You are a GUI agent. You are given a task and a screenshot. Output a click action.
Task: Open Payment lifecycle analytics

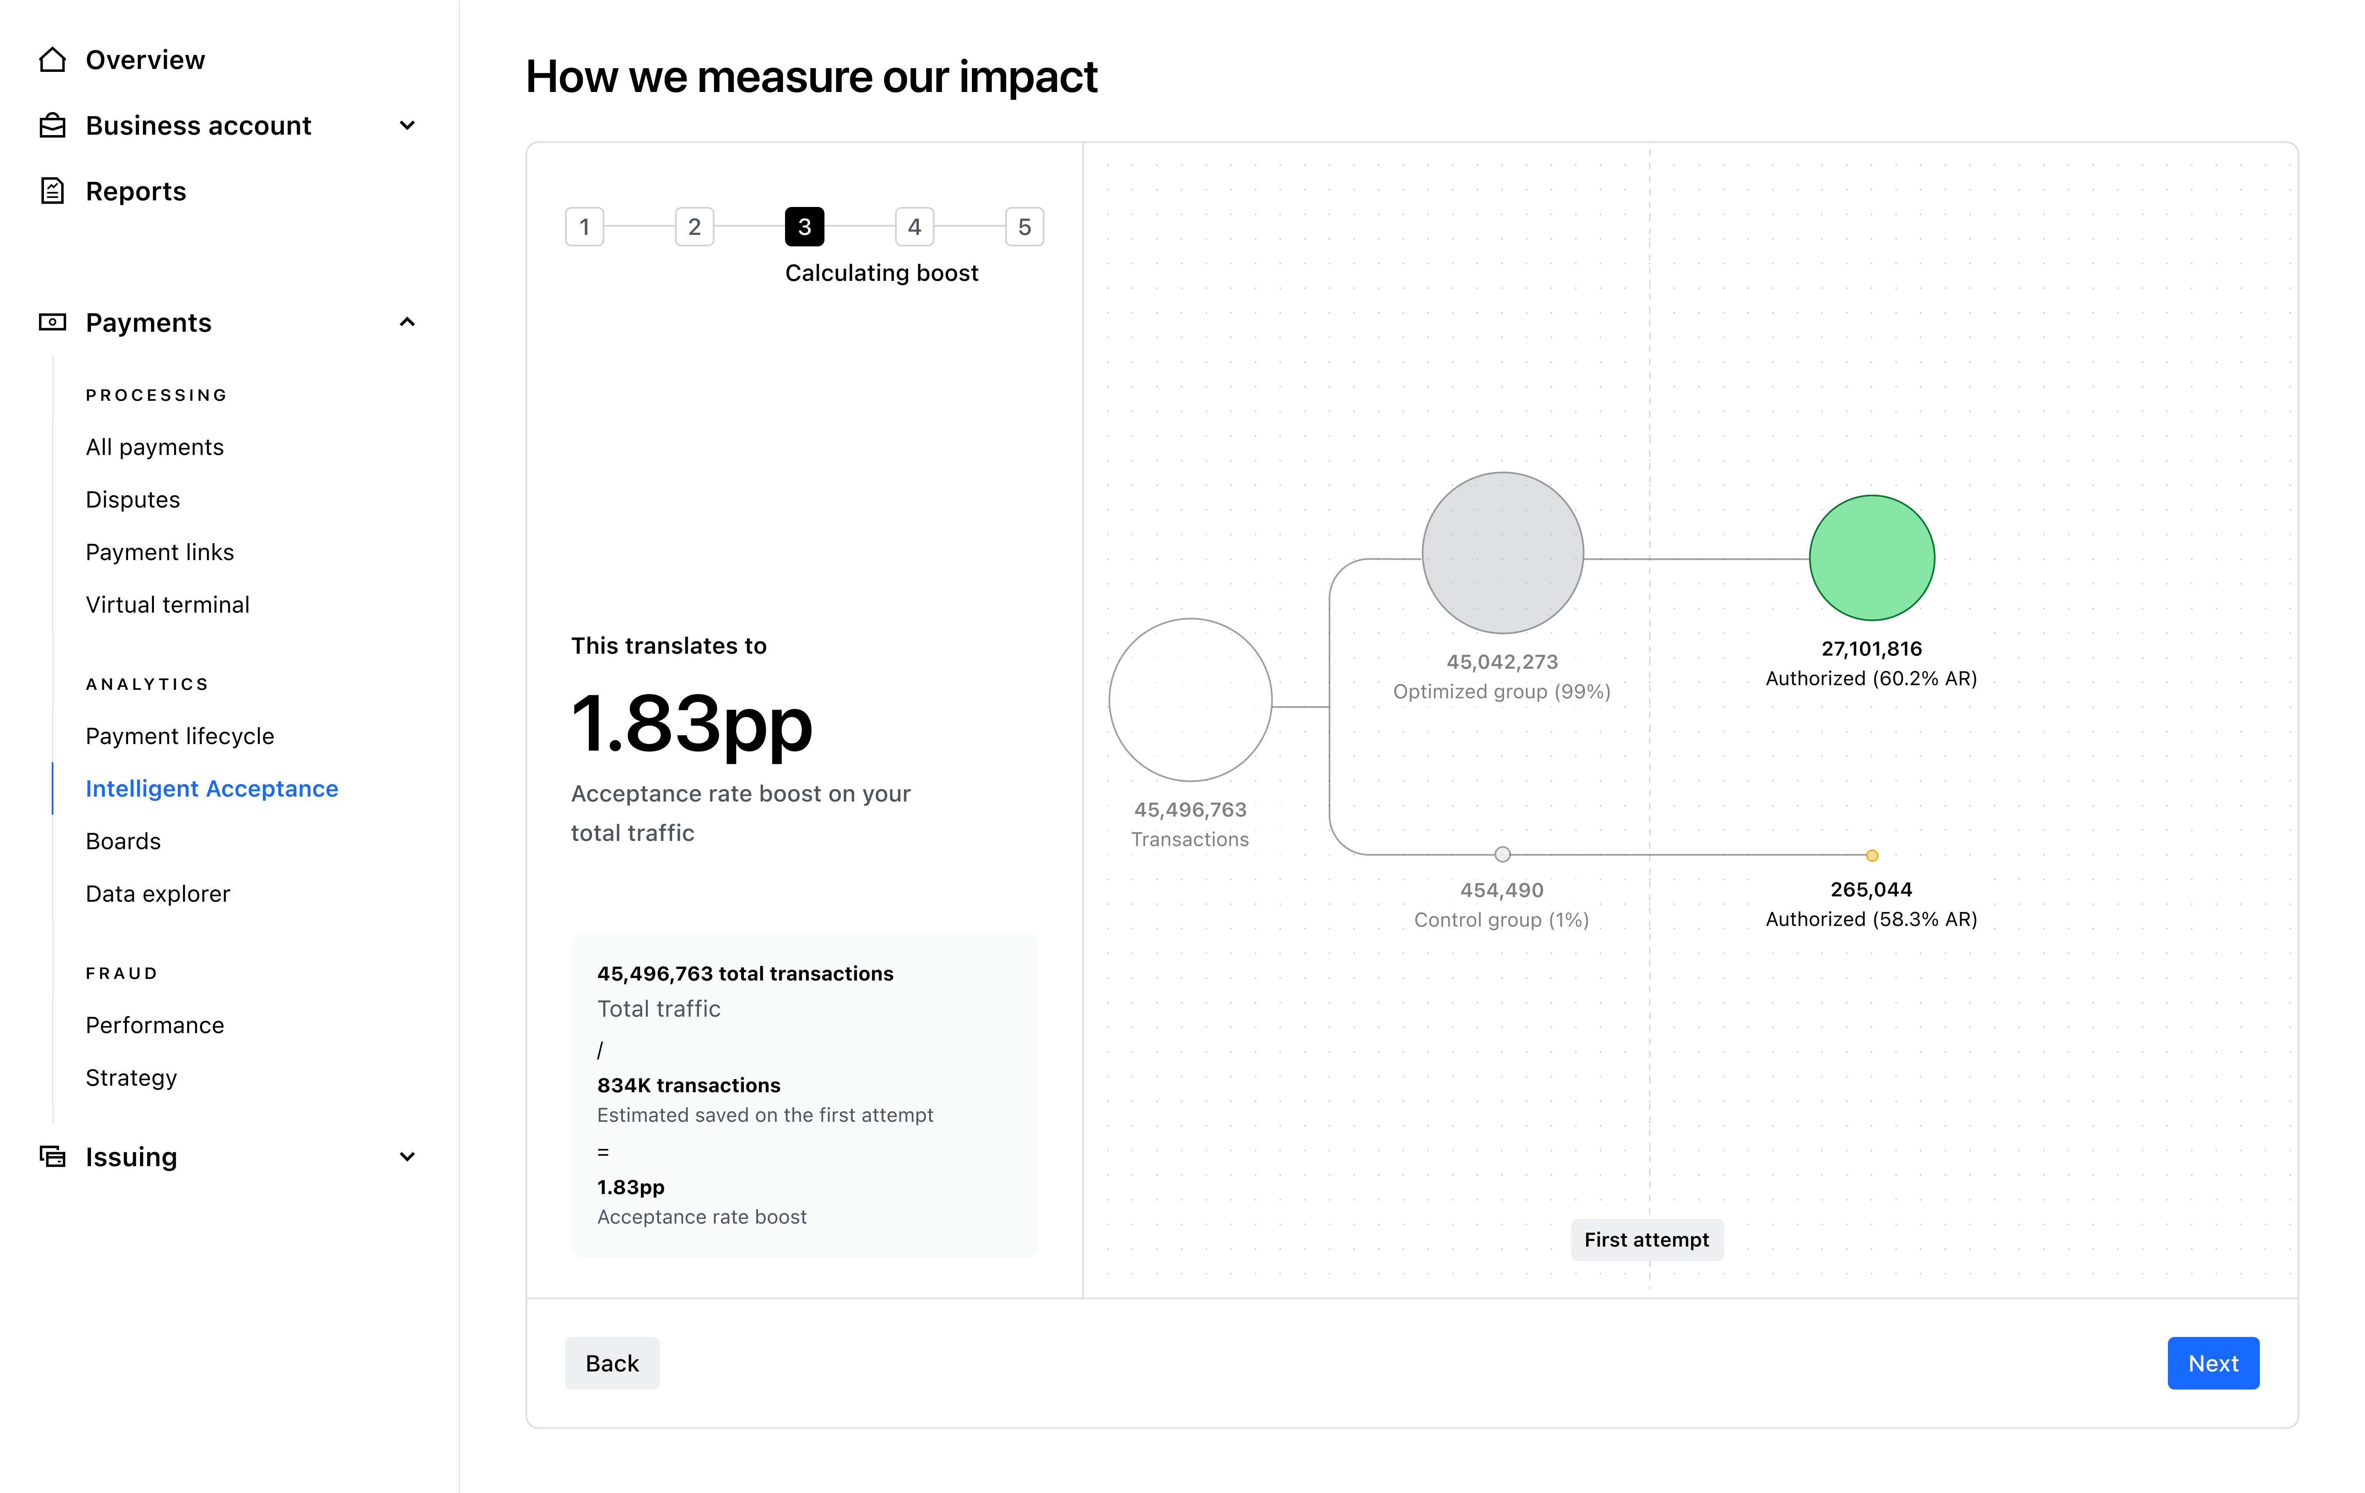click(180, 736)
